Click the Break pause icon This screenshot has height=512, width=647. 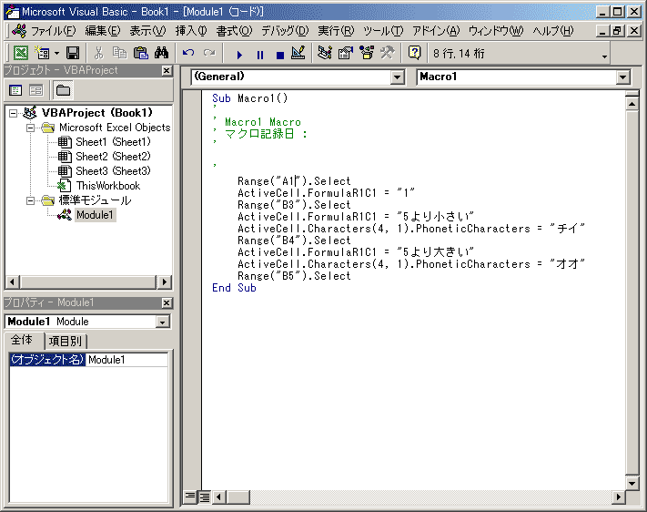[260, 54]
